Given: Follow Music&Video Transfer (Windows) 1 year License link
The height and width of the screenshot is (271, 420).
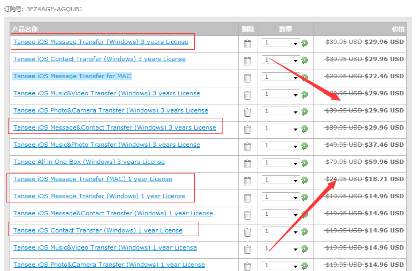Looking at the screenshot, I should [x=105, y=247].
